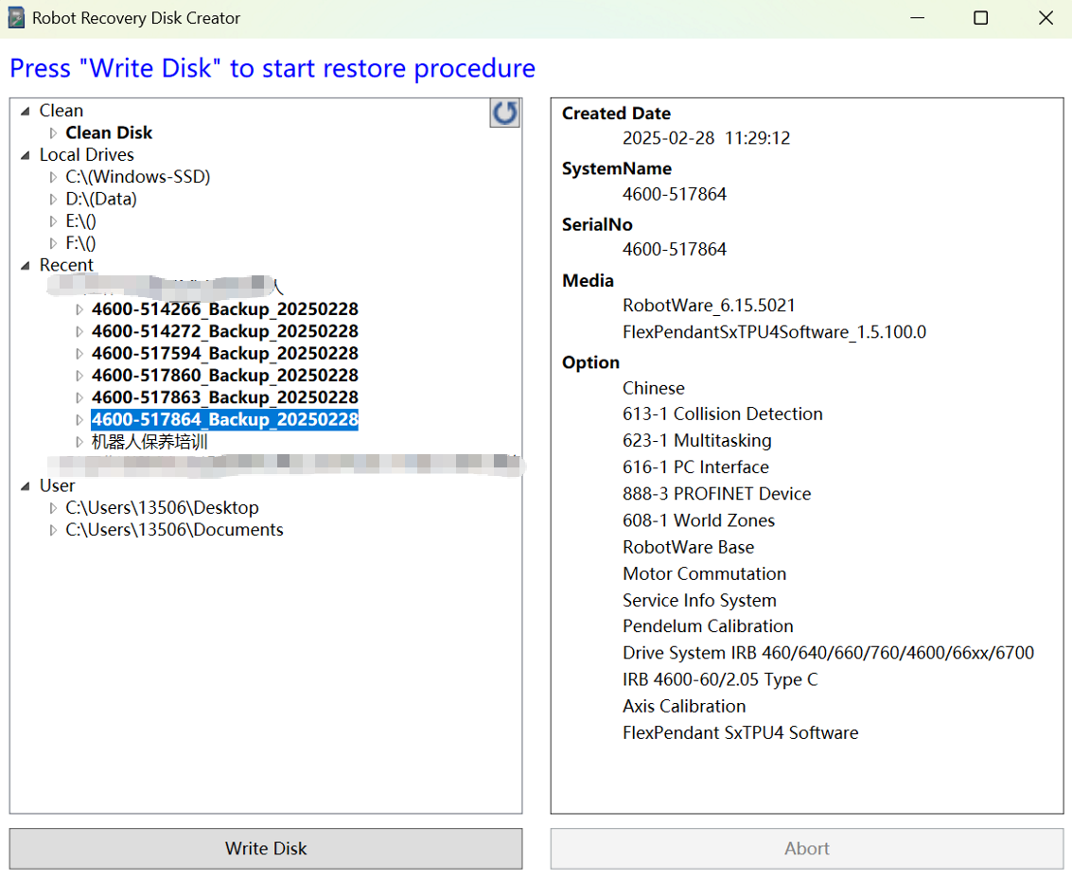Click the 888-3 PROFINET Device option

point(716,494)
